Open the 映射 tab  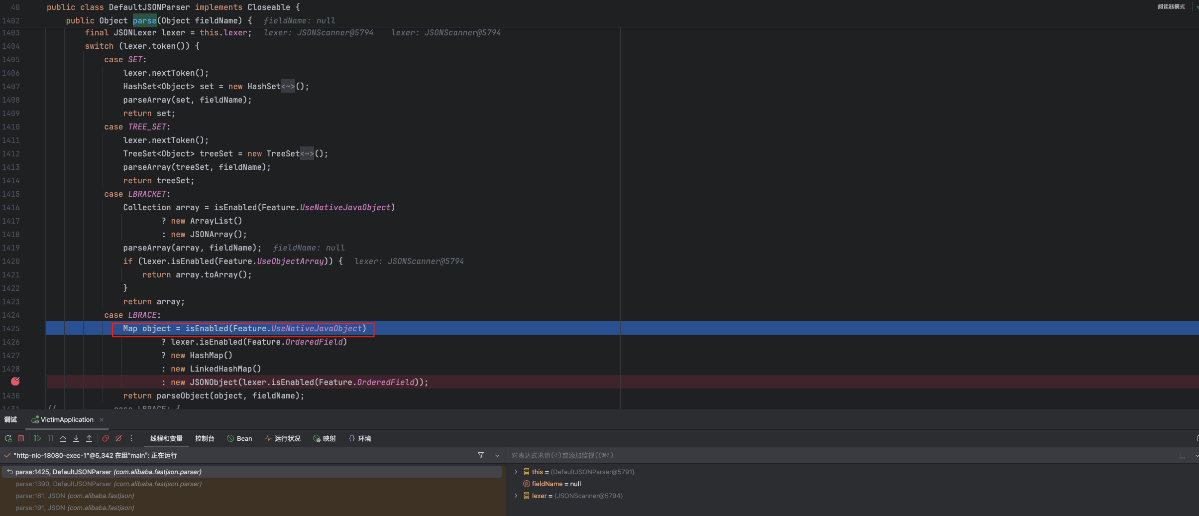pyautogui.click(x=325, y=439)
